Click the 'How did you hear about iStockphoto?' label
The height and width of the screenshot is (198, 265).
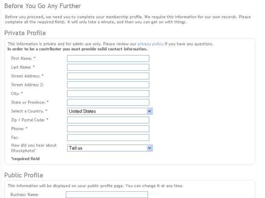pyautogui.click(x=34, y=148)
